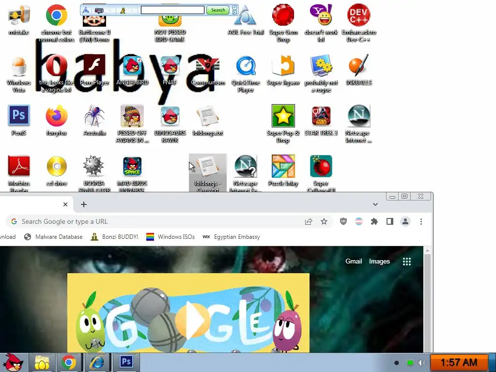Open the Bonzi BUDDY! bookmark
496x372 pixels.
(x=114, y=236)
